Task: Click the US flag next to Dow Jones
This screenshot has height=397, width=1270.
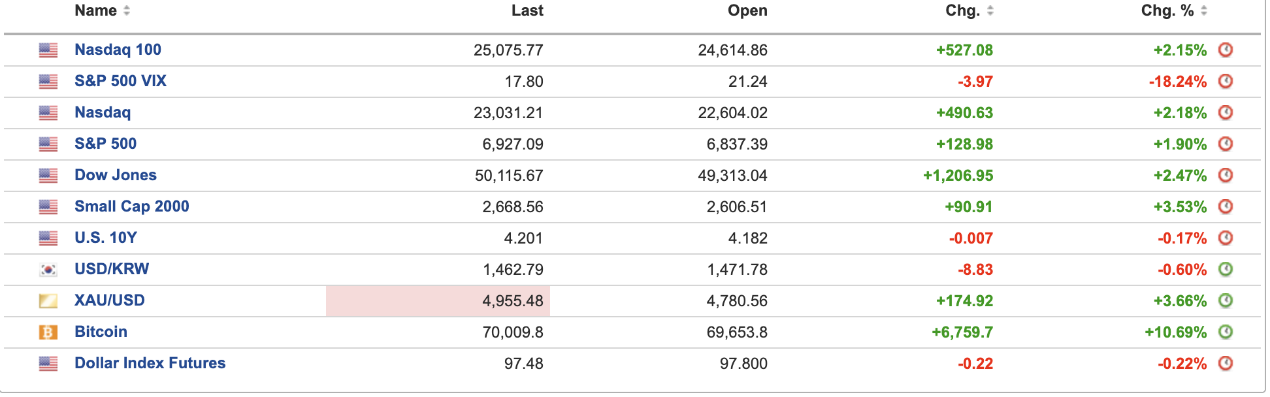Action: pyautogui.click(x=48, y=176)
